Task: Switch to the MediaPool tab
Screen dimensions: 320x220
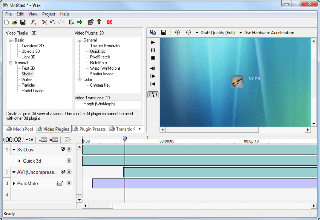Action: (x=20, y=129)
